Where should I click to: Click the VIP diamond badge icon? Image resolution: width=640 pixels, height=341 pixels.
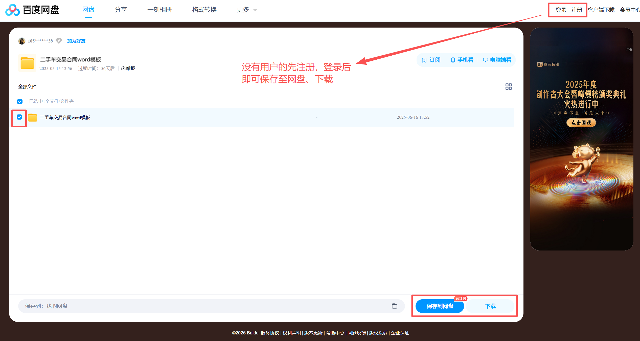[x=59, y=41]
